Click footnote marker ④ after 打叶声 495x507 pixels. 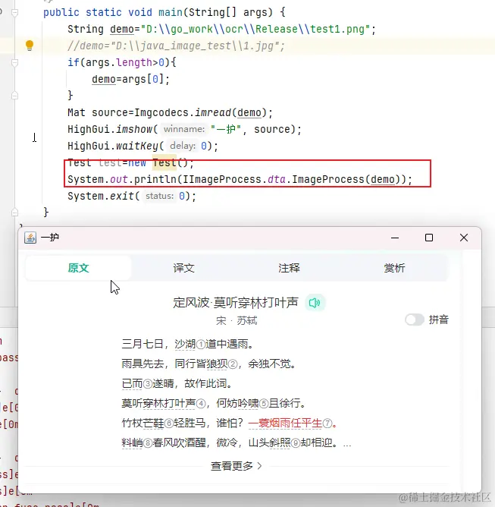[x=201, y=404]
